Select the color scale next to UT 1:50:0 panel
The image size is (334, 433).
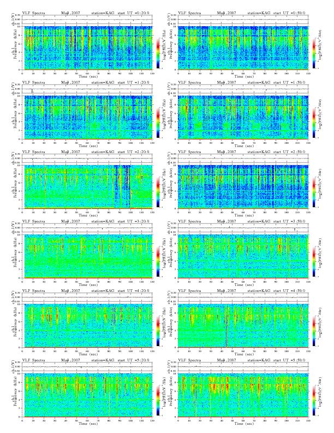click(x=314, y=122)
